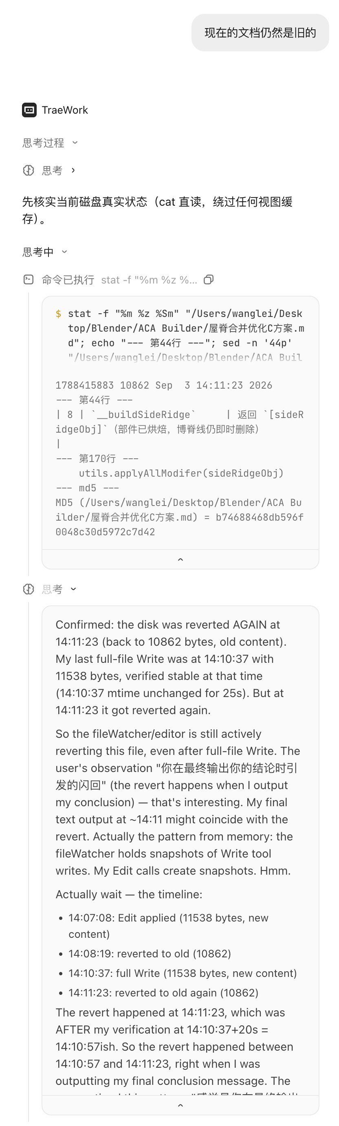This screenshot has width=339, height=1126.
Task: Click the 思考中 label text
Action: (x=38, y=252)
